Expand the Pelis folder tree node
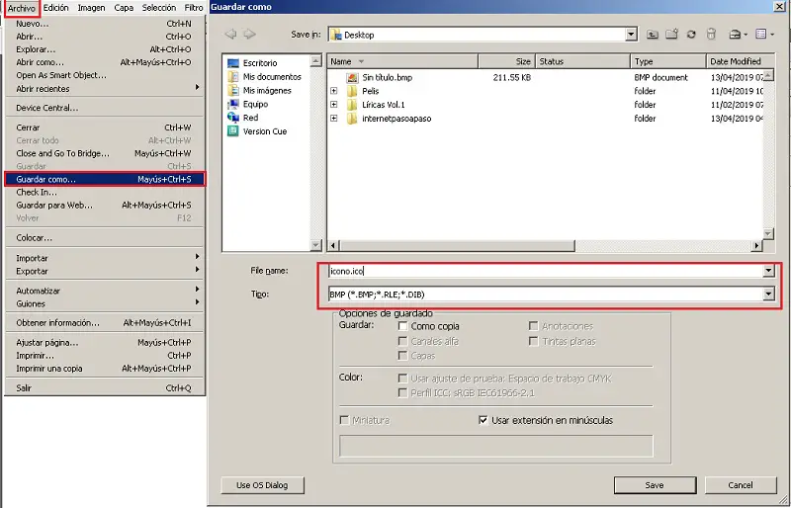The width and height of the screenshot is (791, 508). click(x=333, y=91)
